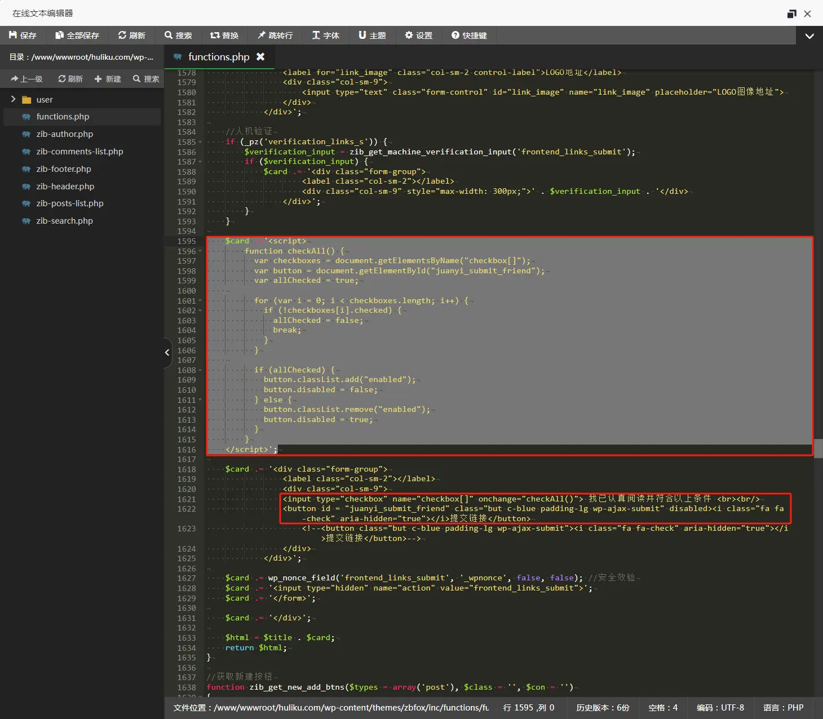Open the Replace (替换) tool
This screenshot has height=719, width=823.
pos(224,35)
